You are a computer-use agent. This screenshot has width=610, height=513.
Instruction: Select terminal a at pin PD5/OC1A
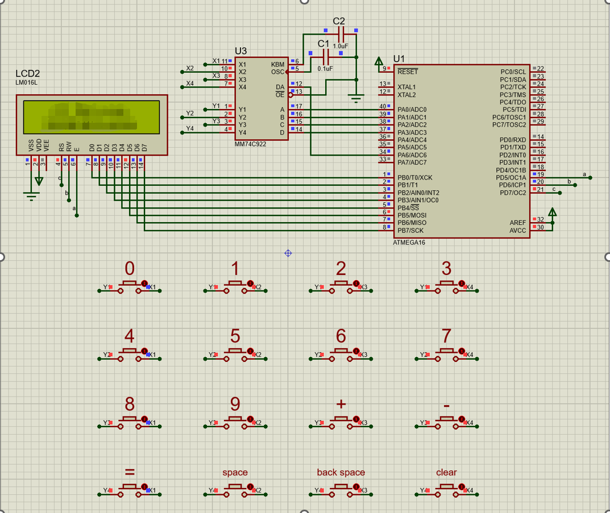click(x=590, y=178)
